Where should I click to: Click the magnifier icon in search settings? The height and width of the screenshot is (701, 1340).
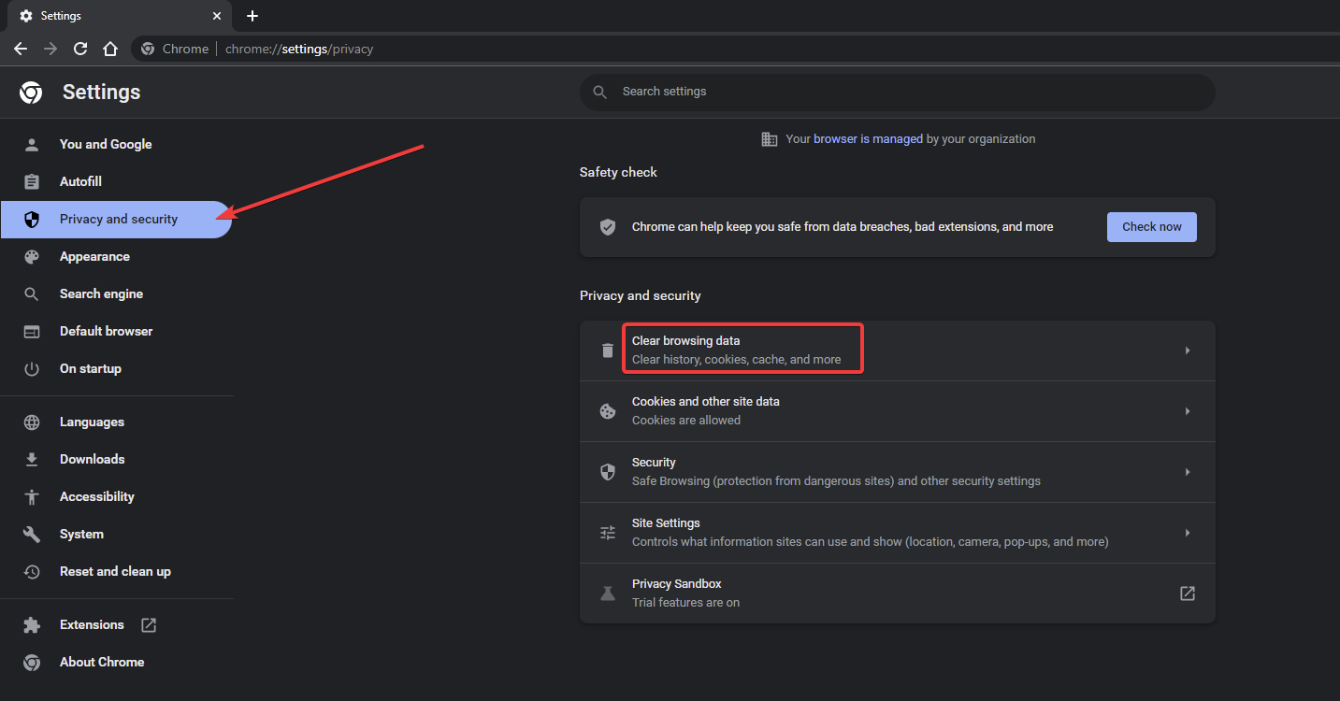coord(600,92)
